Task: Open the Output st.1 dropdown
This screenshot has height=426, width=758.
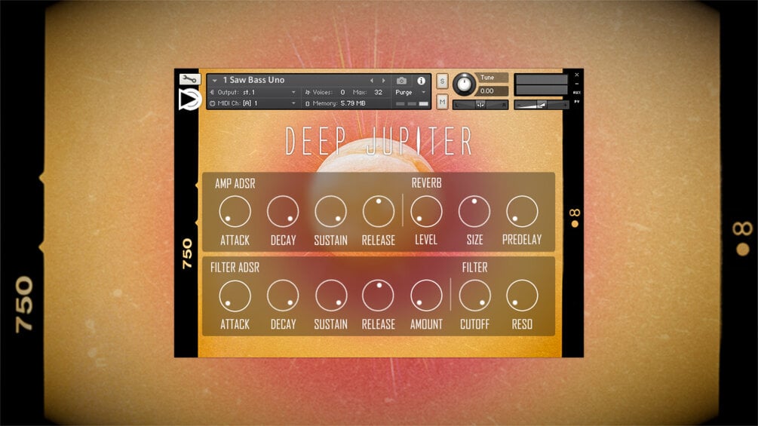Action: (x=293, y=92)
